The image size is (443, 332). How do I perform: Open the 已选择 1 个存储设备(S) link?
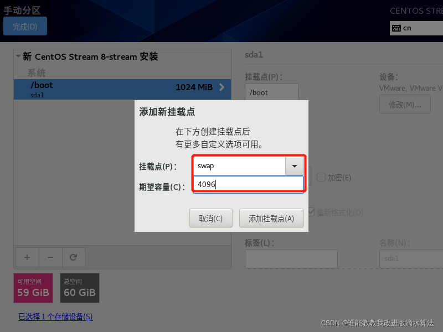coord(55,317)
